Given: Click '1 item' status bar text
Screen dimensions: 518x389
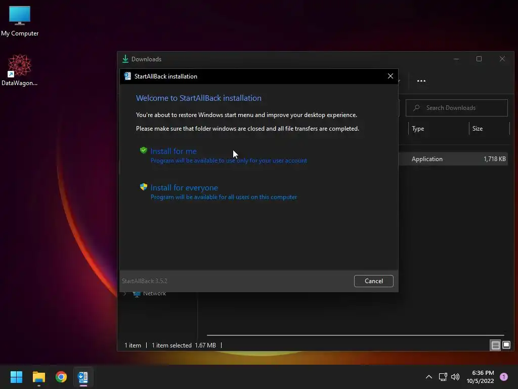Looking at the screenshot, I should (x=133, y=345).
